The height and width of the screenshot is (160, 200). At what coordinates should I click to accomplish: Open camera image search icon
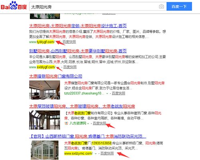pyautogui.click(x=161, y=6)
